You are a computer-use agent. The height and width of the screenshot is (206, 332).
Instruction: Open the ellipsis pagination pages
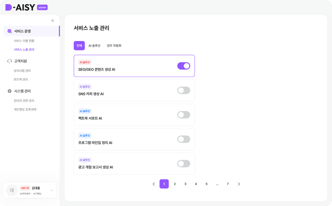217,184
